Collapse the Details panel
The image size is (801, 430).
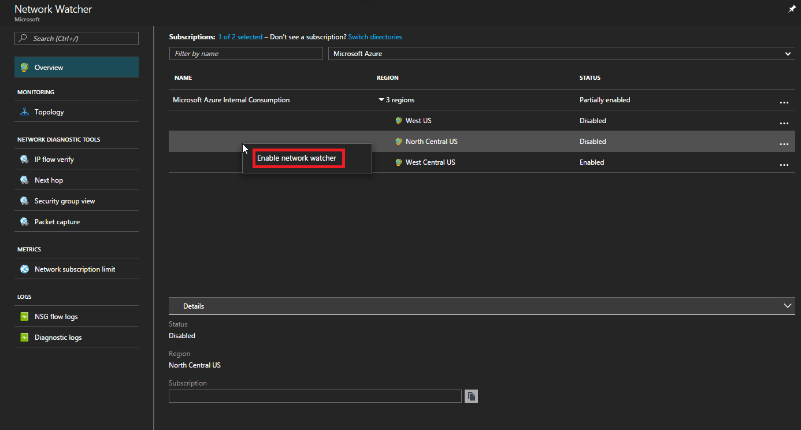coord(787,305)
